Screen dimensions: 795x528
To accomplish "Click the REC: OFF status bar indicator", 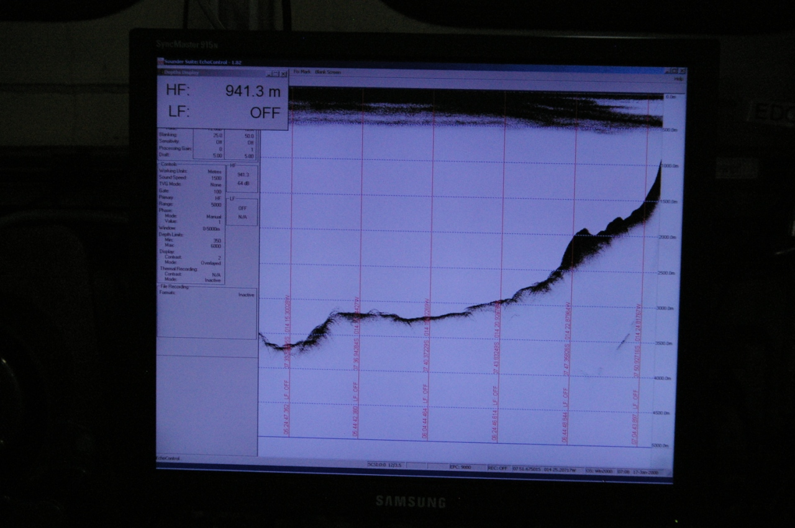I will 497,468.
